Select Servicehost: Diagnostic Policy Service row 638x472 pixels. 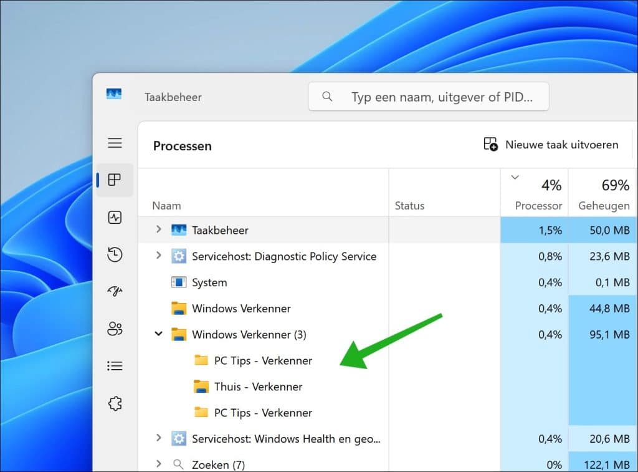[388, 256]
